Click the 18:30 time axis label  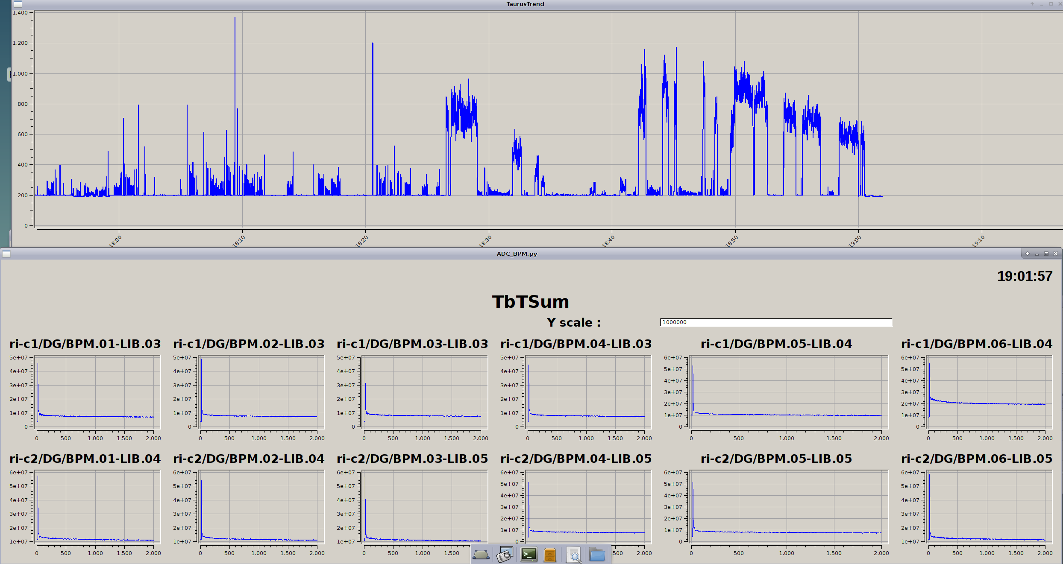[x=485, y=241]
